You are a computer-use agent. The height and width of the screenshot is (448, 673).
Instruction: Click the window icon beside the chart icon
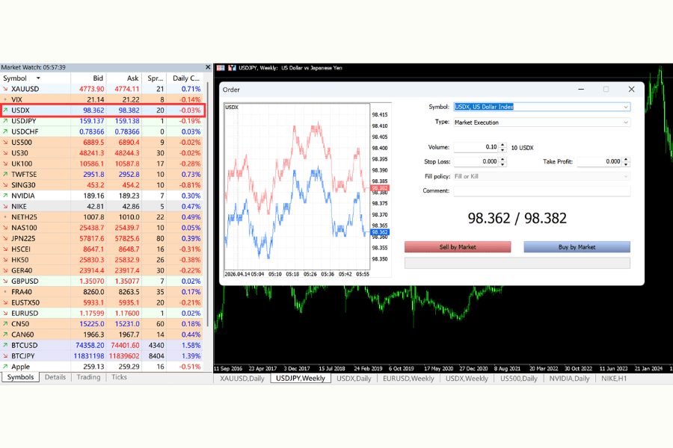click(x=220, y=68)
